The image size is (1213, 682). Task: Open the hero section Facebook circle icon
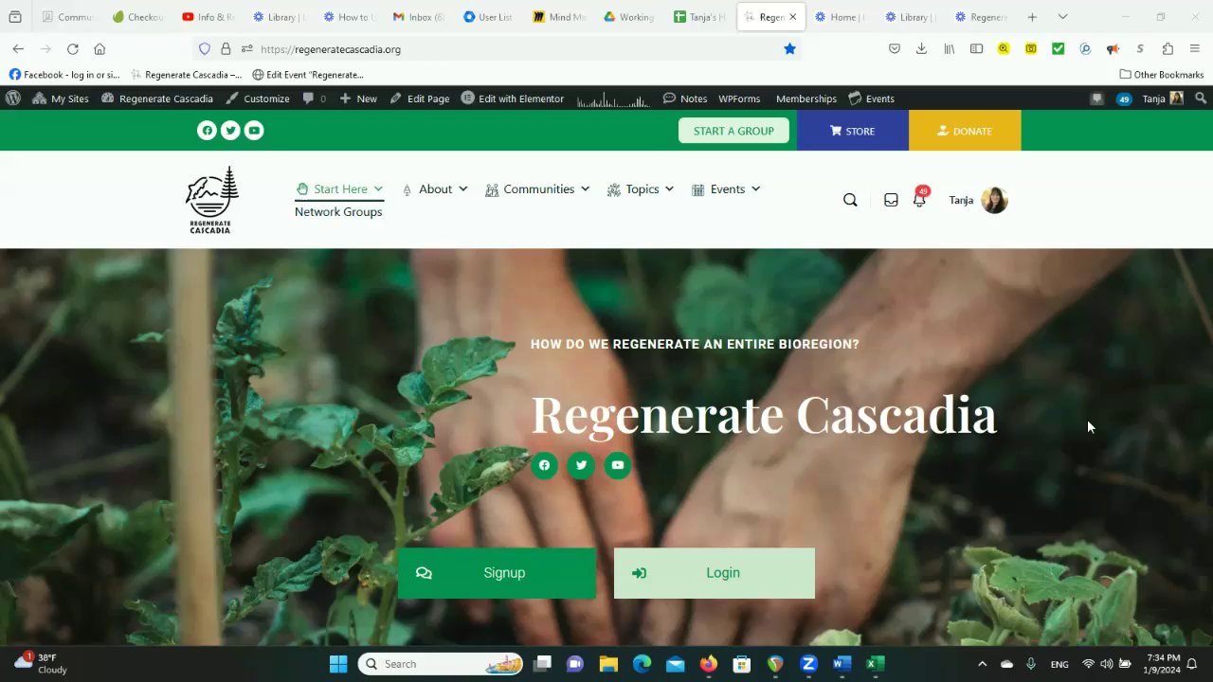click(544, 465)
